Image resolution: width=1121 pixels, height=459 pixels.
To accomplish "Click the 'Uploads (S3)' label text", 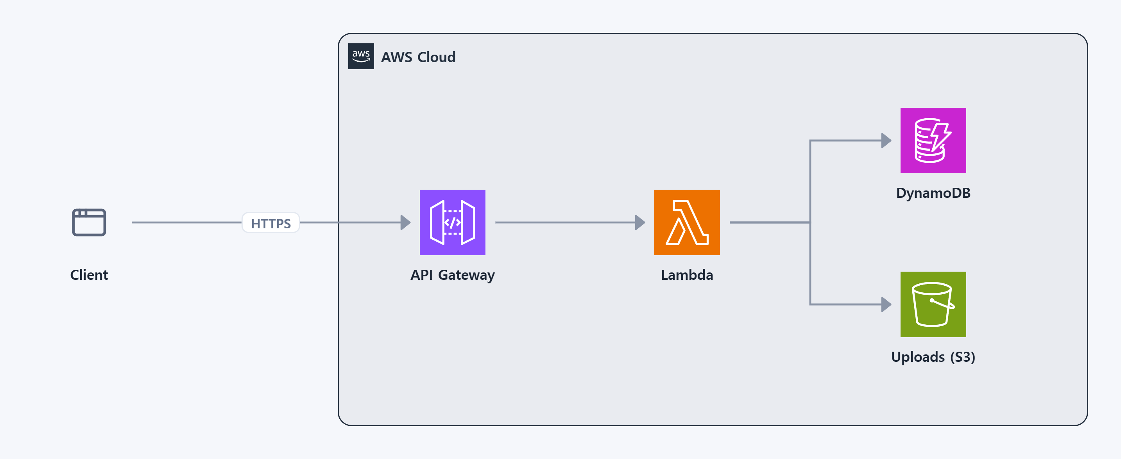I will [x=933, y=357].
